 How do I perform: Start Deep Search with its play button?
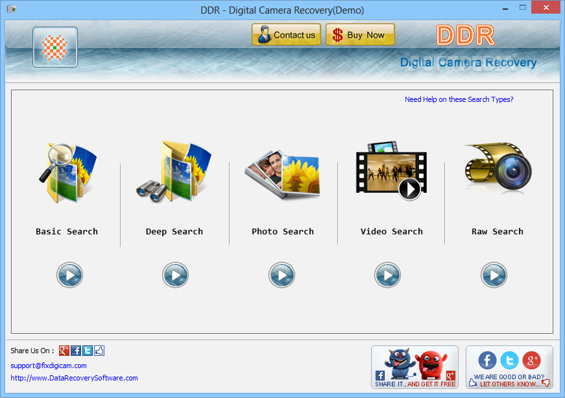175,275
